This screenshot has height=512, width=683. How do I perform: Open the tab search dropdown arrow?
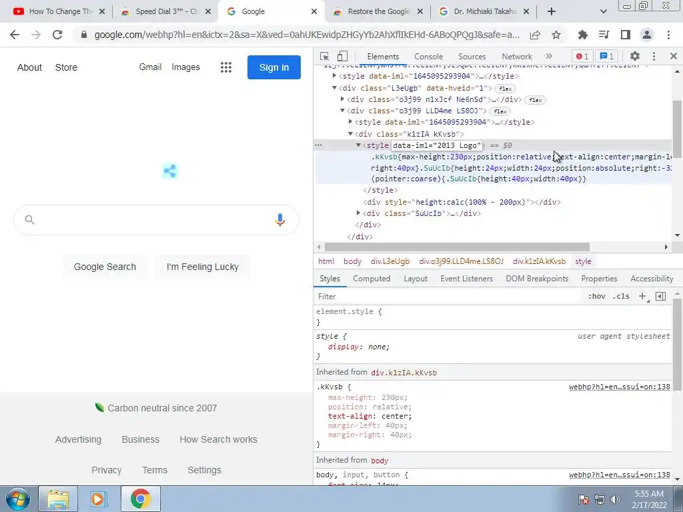click(x=603, y=11)
